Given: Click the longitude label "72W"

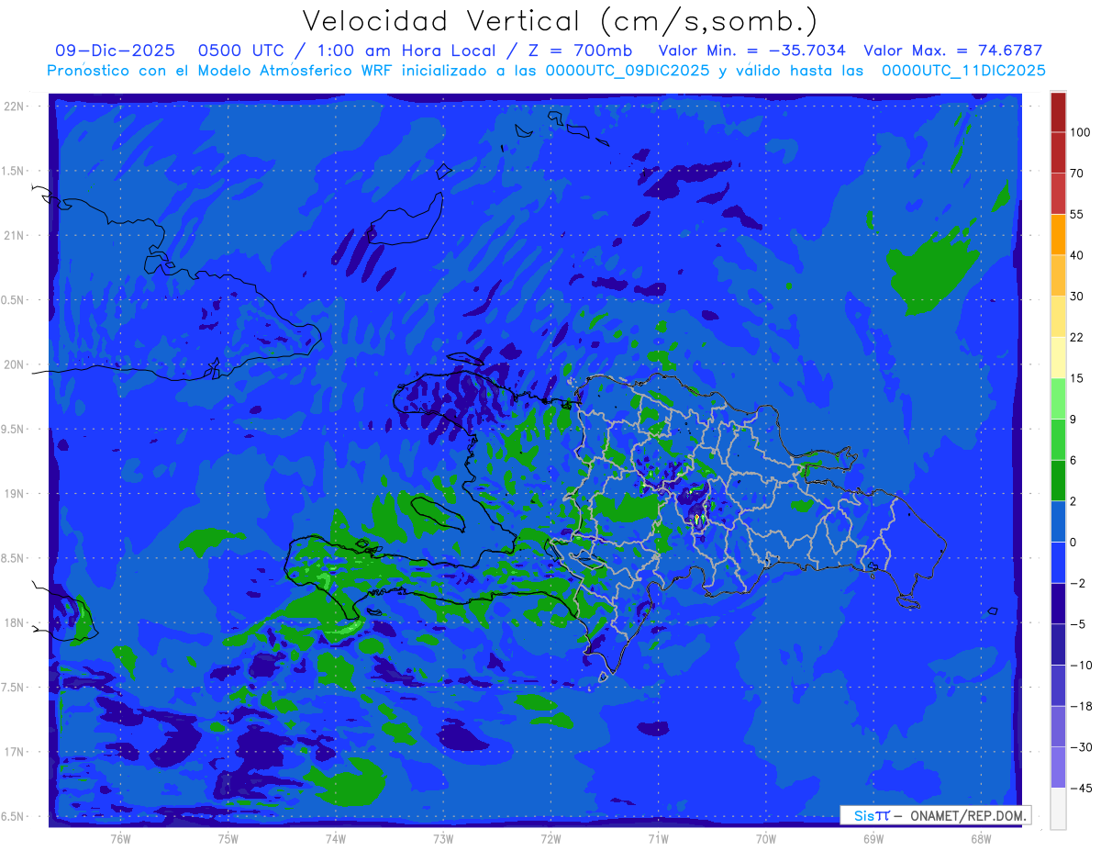Looking at the screenshot, I should click(x=550, y=838).
